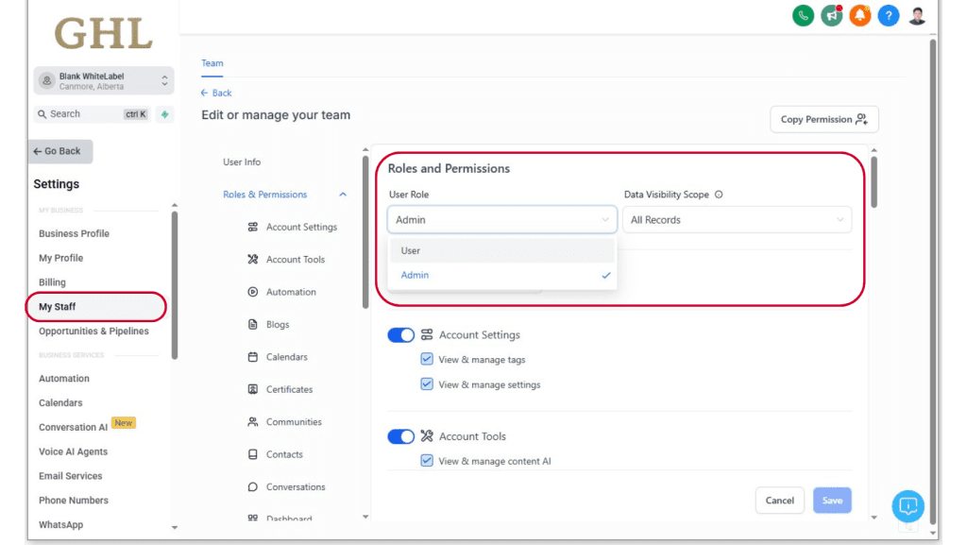Open the user profile avatar

click(x=917, y=15)
